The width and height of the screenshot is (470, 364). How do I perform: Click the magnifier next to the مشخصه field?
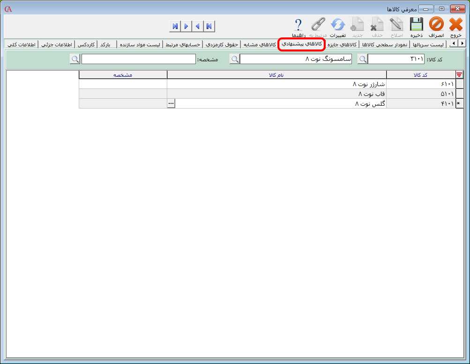coord(75,59)
